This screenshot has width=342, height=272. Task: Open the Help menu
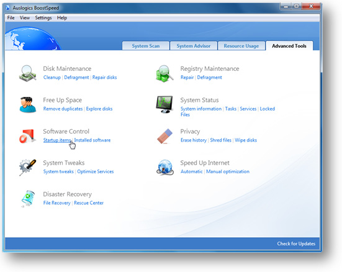(62, 17)
